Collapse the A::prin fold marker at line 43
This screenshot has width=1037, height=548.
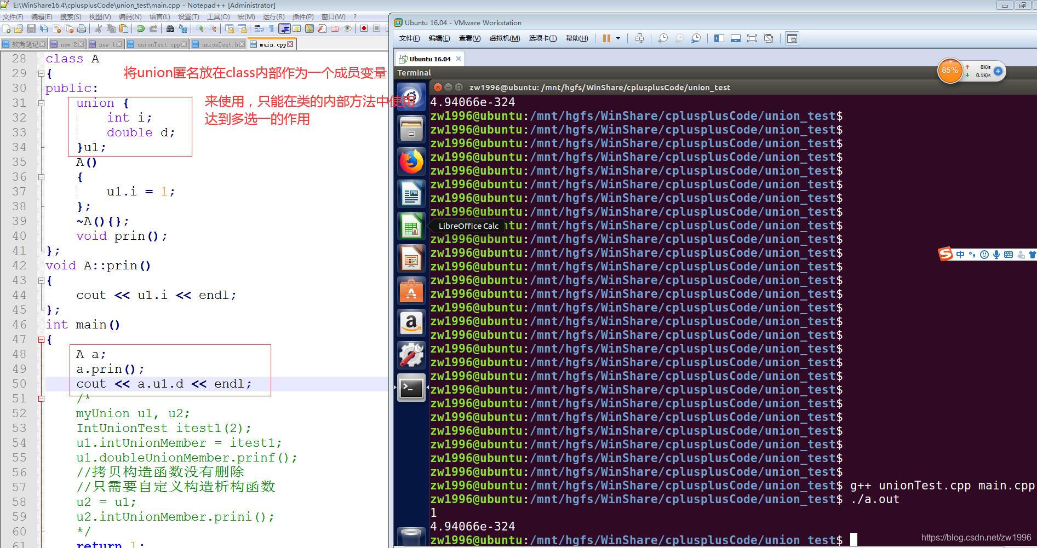click(x=41, y=280)
